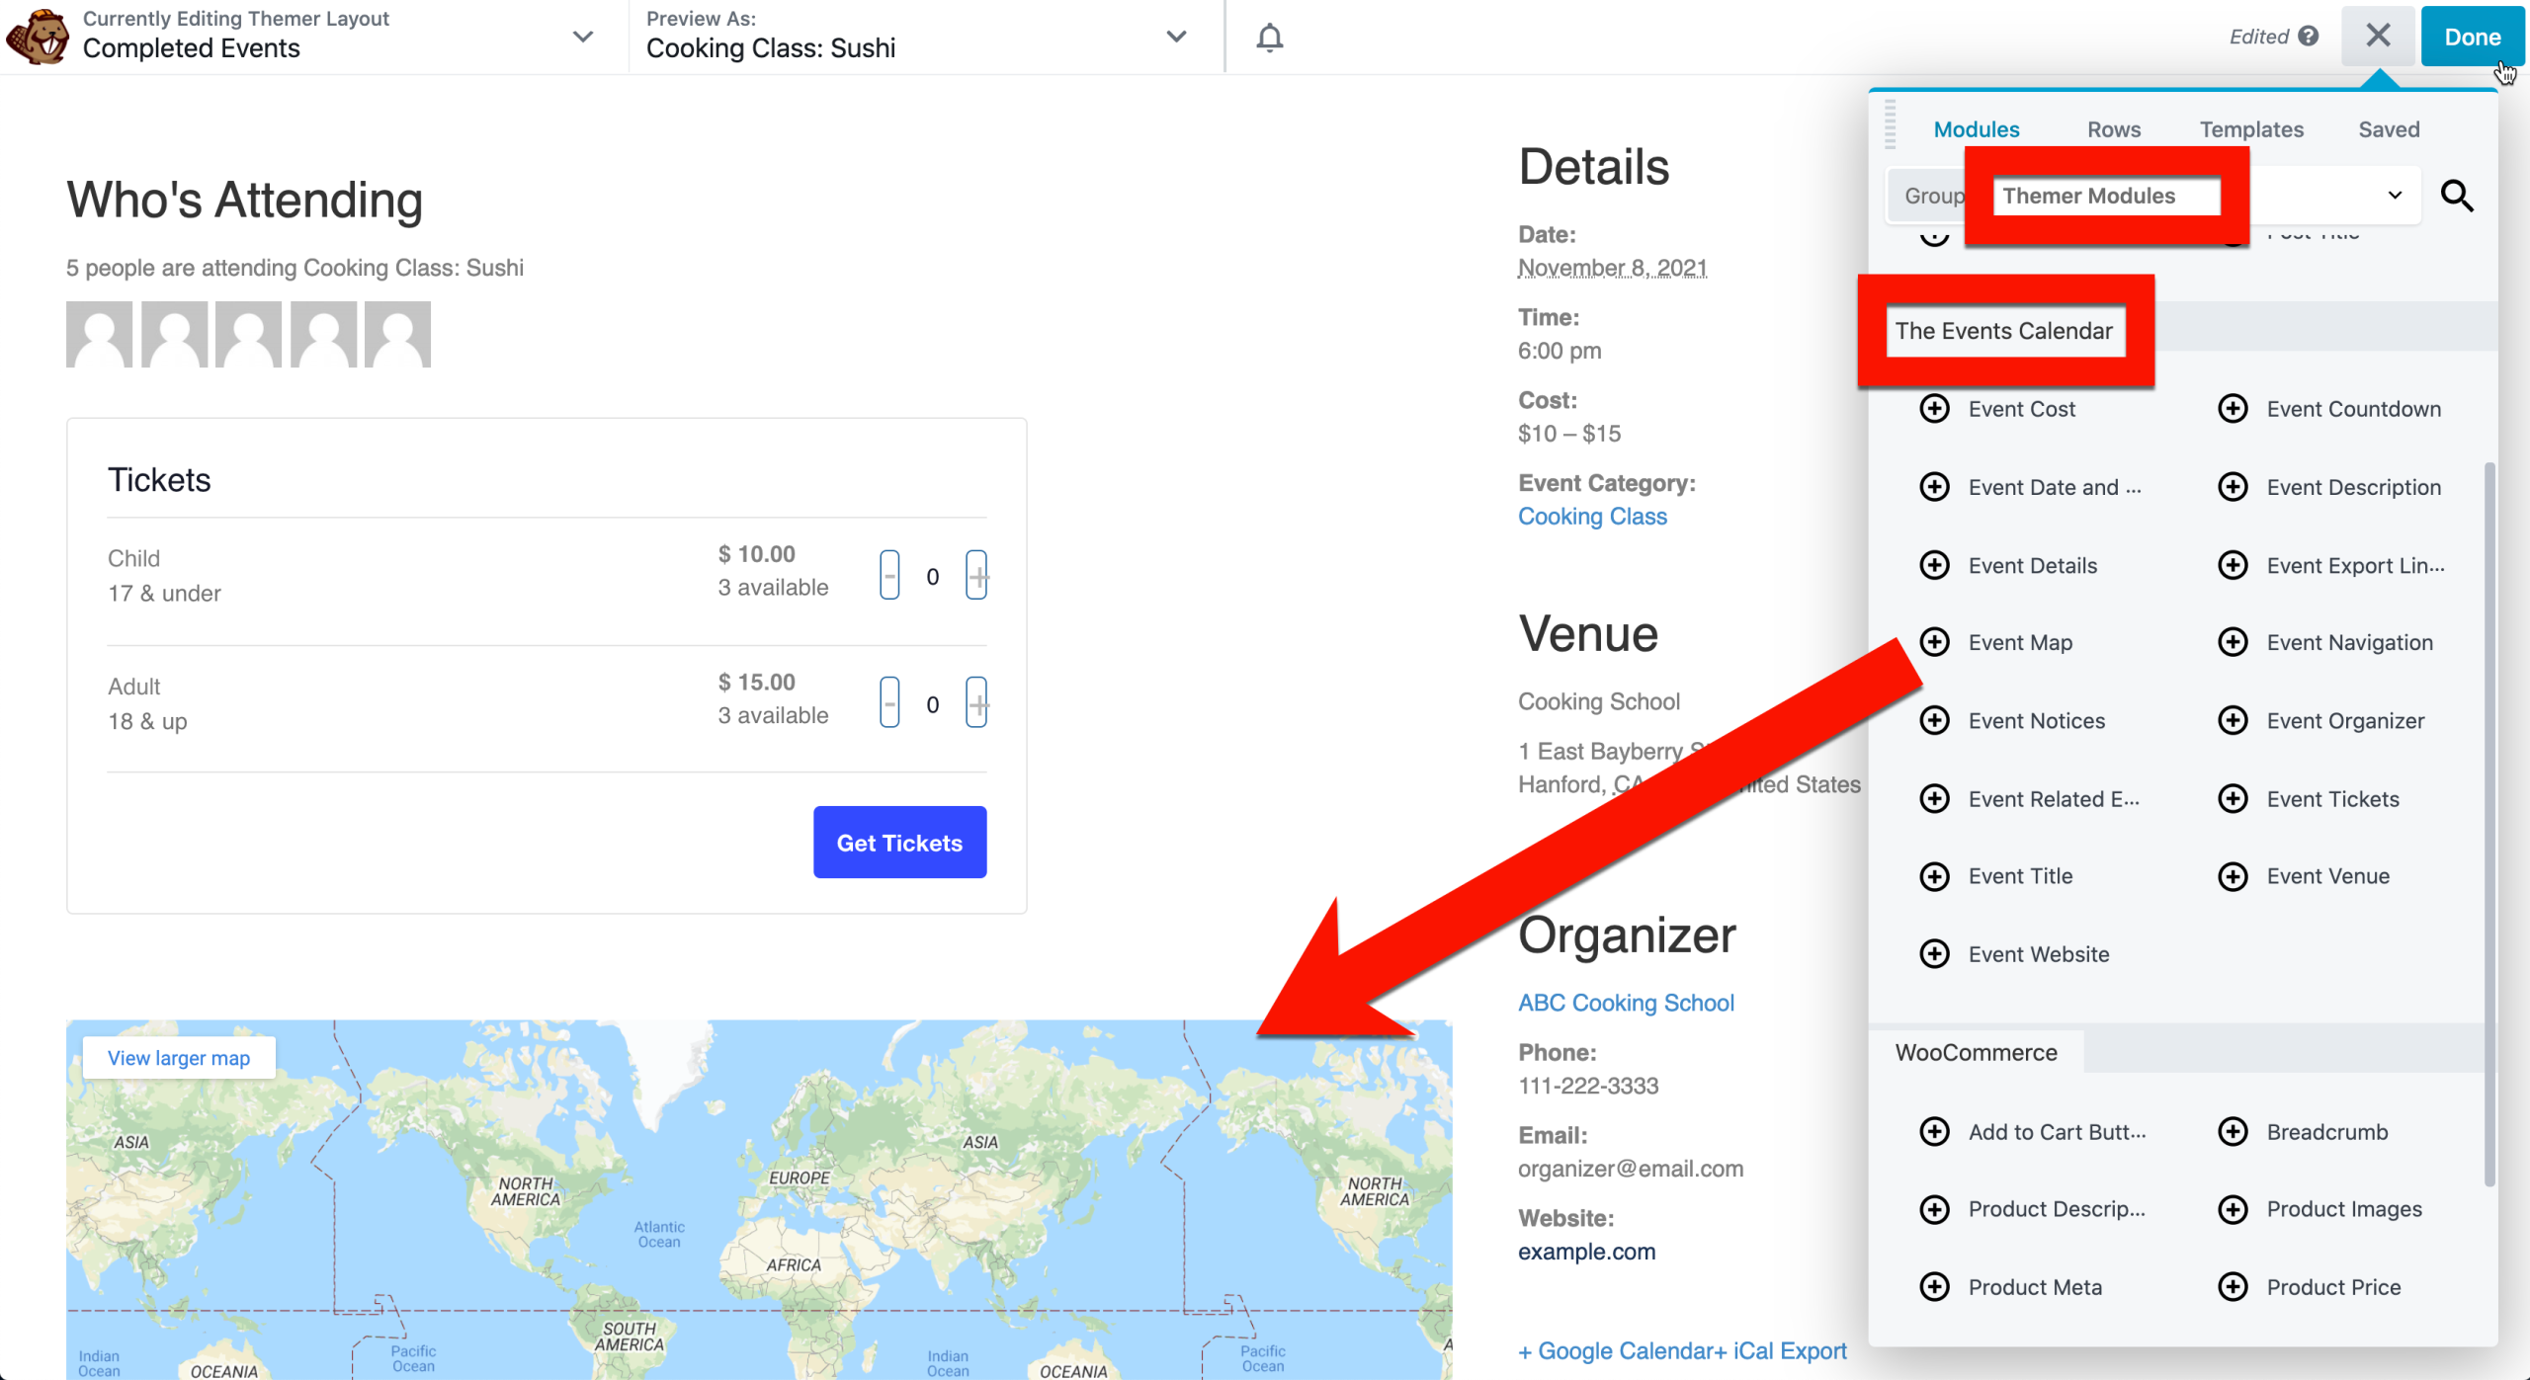Click the Edited help question icon

(2309, 37)
